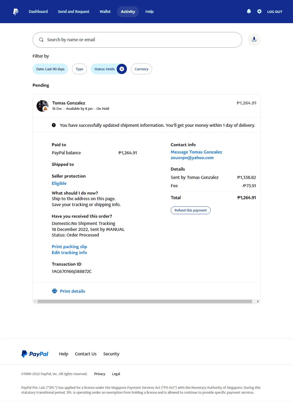Open Contact Us in footer
This screenshot has width=293, height=402.
click(86, 354)
